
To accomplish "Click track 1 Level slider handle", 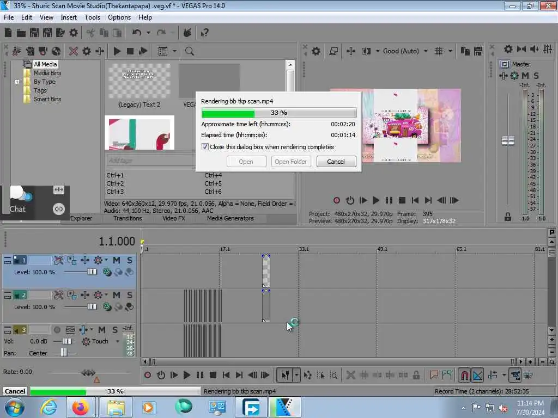I will point(92,272).
